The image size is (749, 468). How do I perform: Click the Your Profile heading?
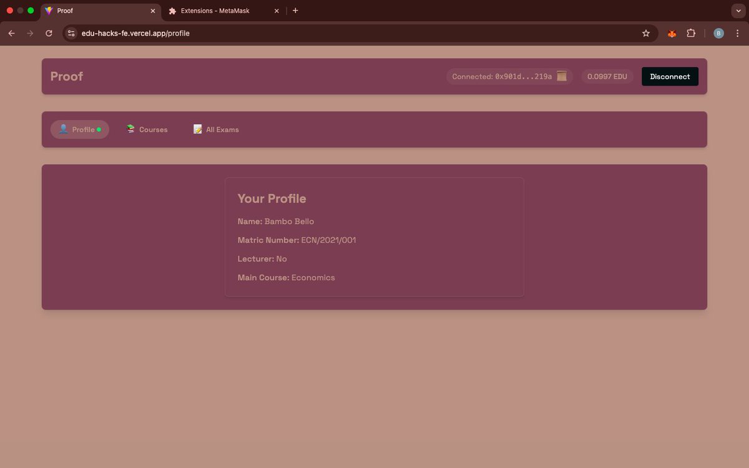(272, 198)
